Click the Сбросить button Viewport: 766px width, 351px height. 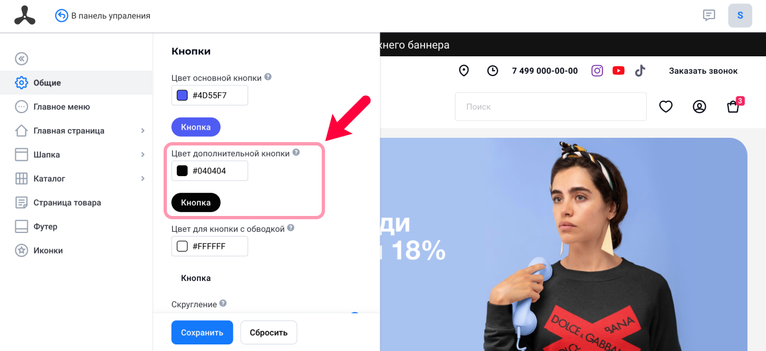[269, 332]
